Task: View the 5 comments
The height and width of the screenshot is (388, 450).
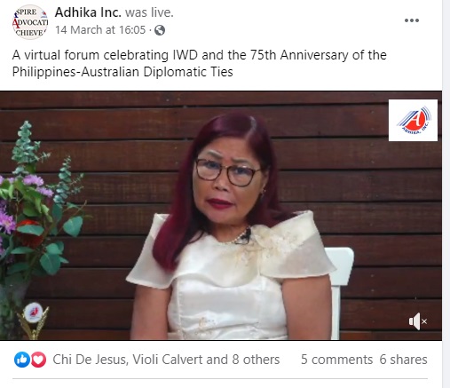Action: point(336,360)
